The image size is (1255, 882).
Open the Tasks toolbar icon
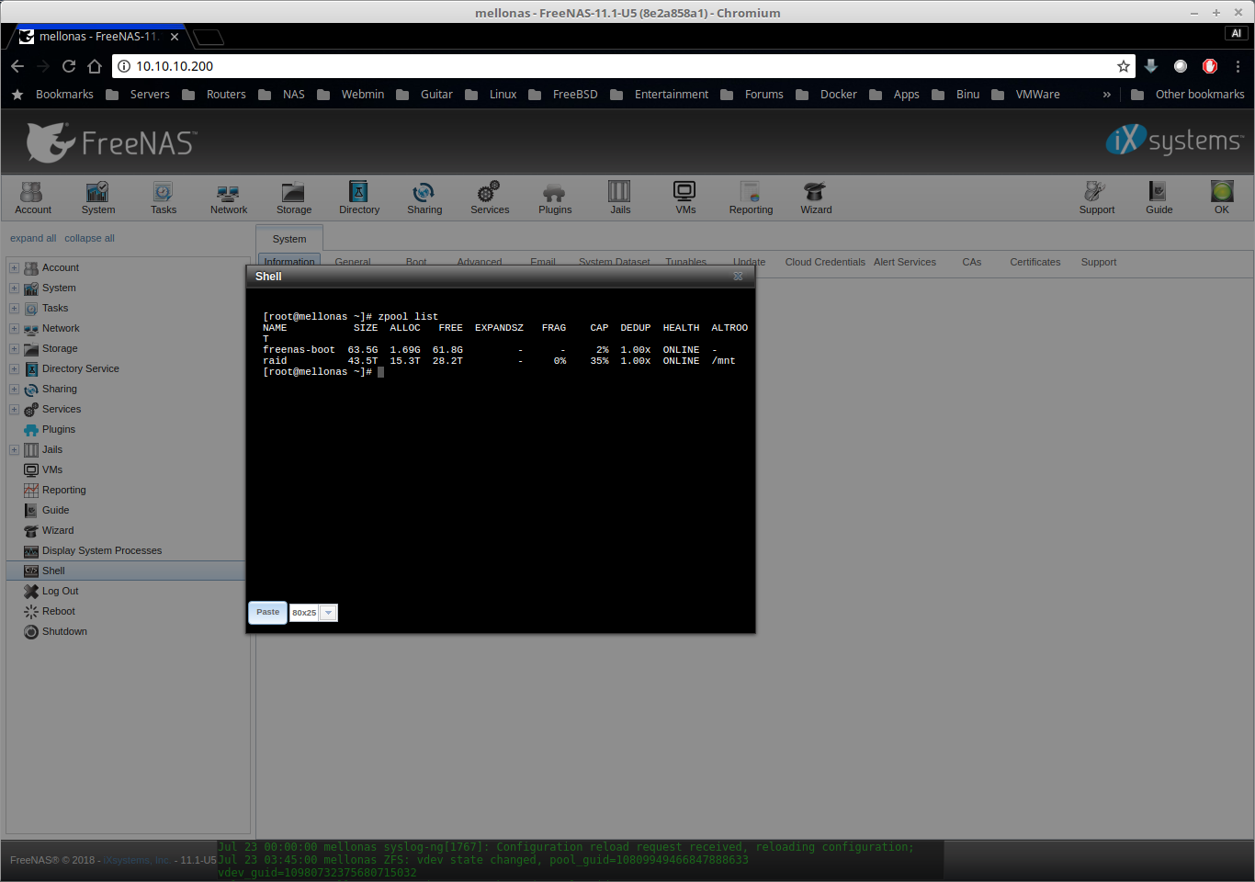click(163, 198)
